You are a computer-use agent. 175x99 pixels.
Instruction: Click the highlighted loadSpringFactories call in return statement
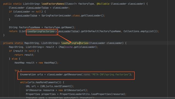pos(41,31)
